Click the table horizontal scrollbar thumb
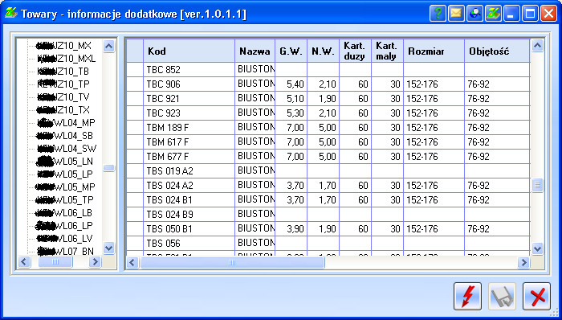 232,263
